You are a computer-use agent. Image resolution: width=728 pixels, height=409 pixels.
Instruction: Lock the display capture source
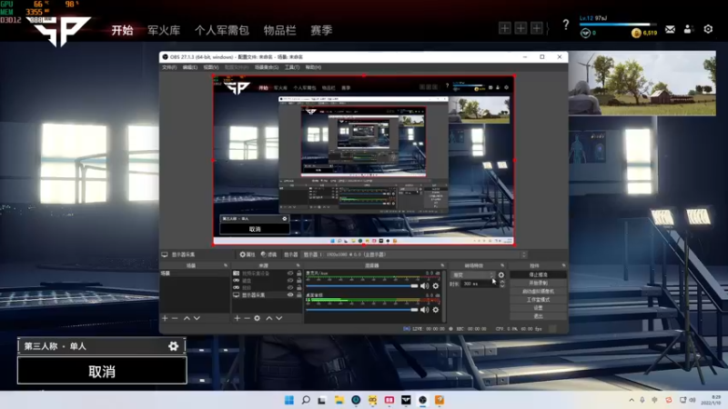pos(299,294)
